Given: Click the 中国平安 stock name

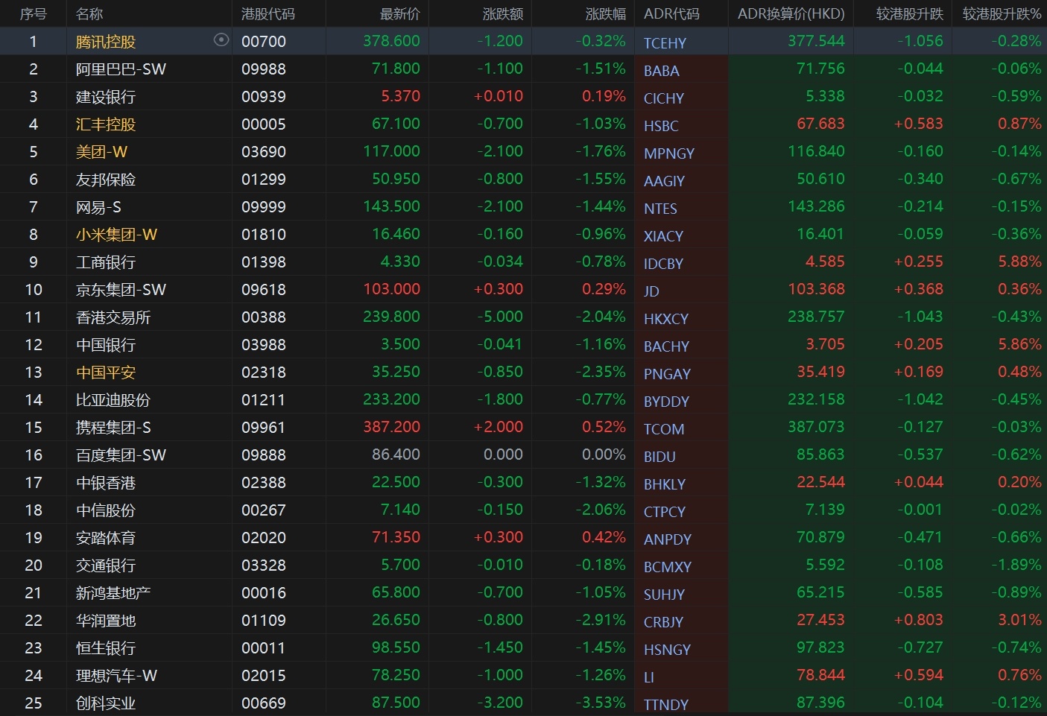Looking at the screenshot, I should [106, 373].
